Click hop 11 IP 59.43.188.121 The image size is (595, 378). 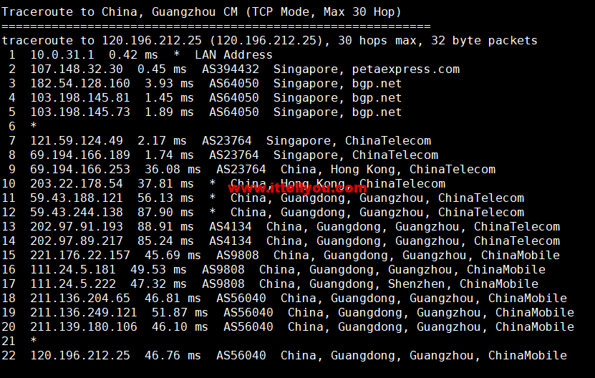(x=77, y=198)
